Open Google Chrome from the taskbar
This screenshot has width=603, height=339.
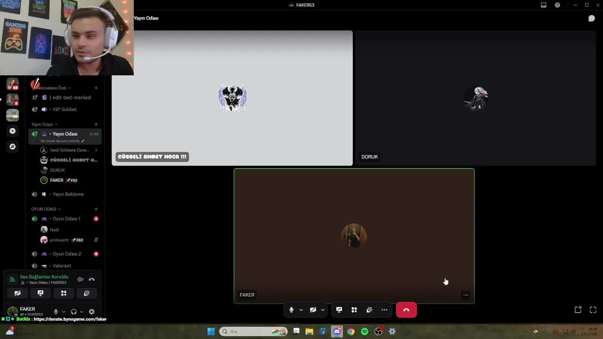(351, 331)
